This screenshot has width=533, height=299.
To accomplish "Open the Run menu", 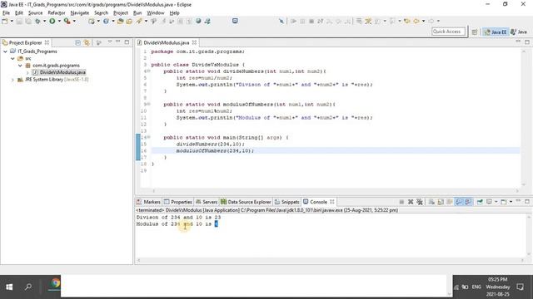I will coord(137,13).
